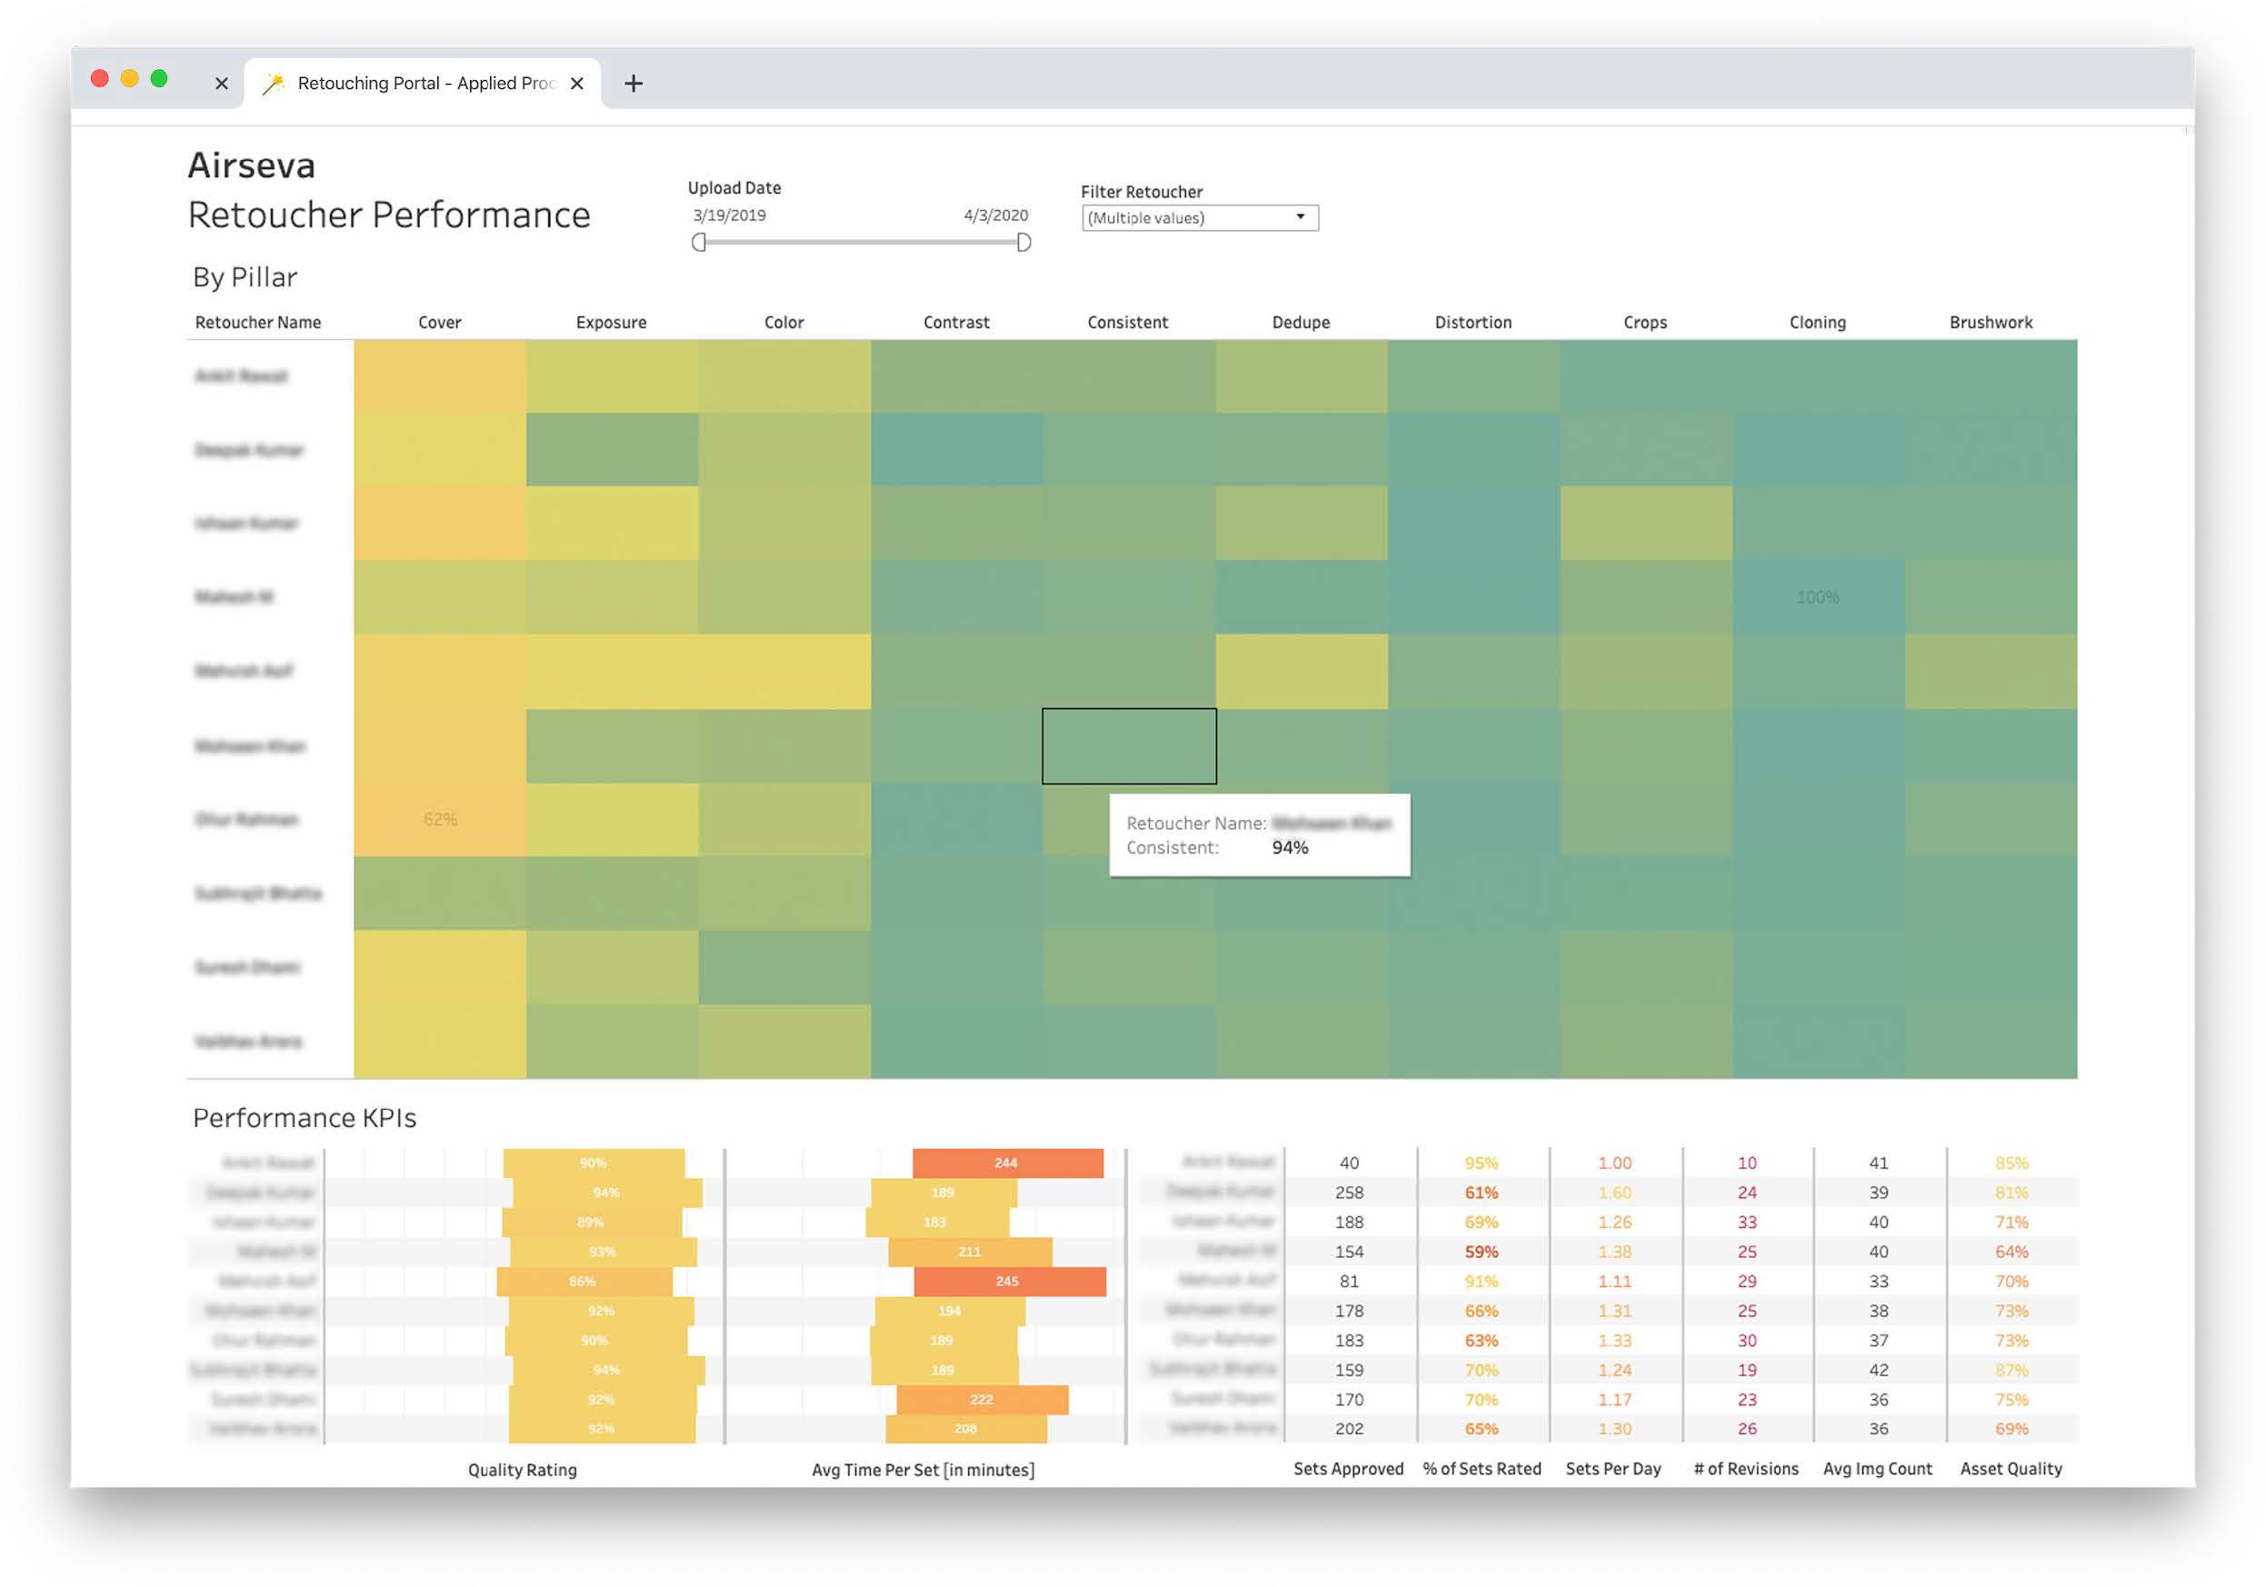Select the 100% Cloning heatmap cell
The height and width of the screenshot is (1587, 2266).
1817,598
